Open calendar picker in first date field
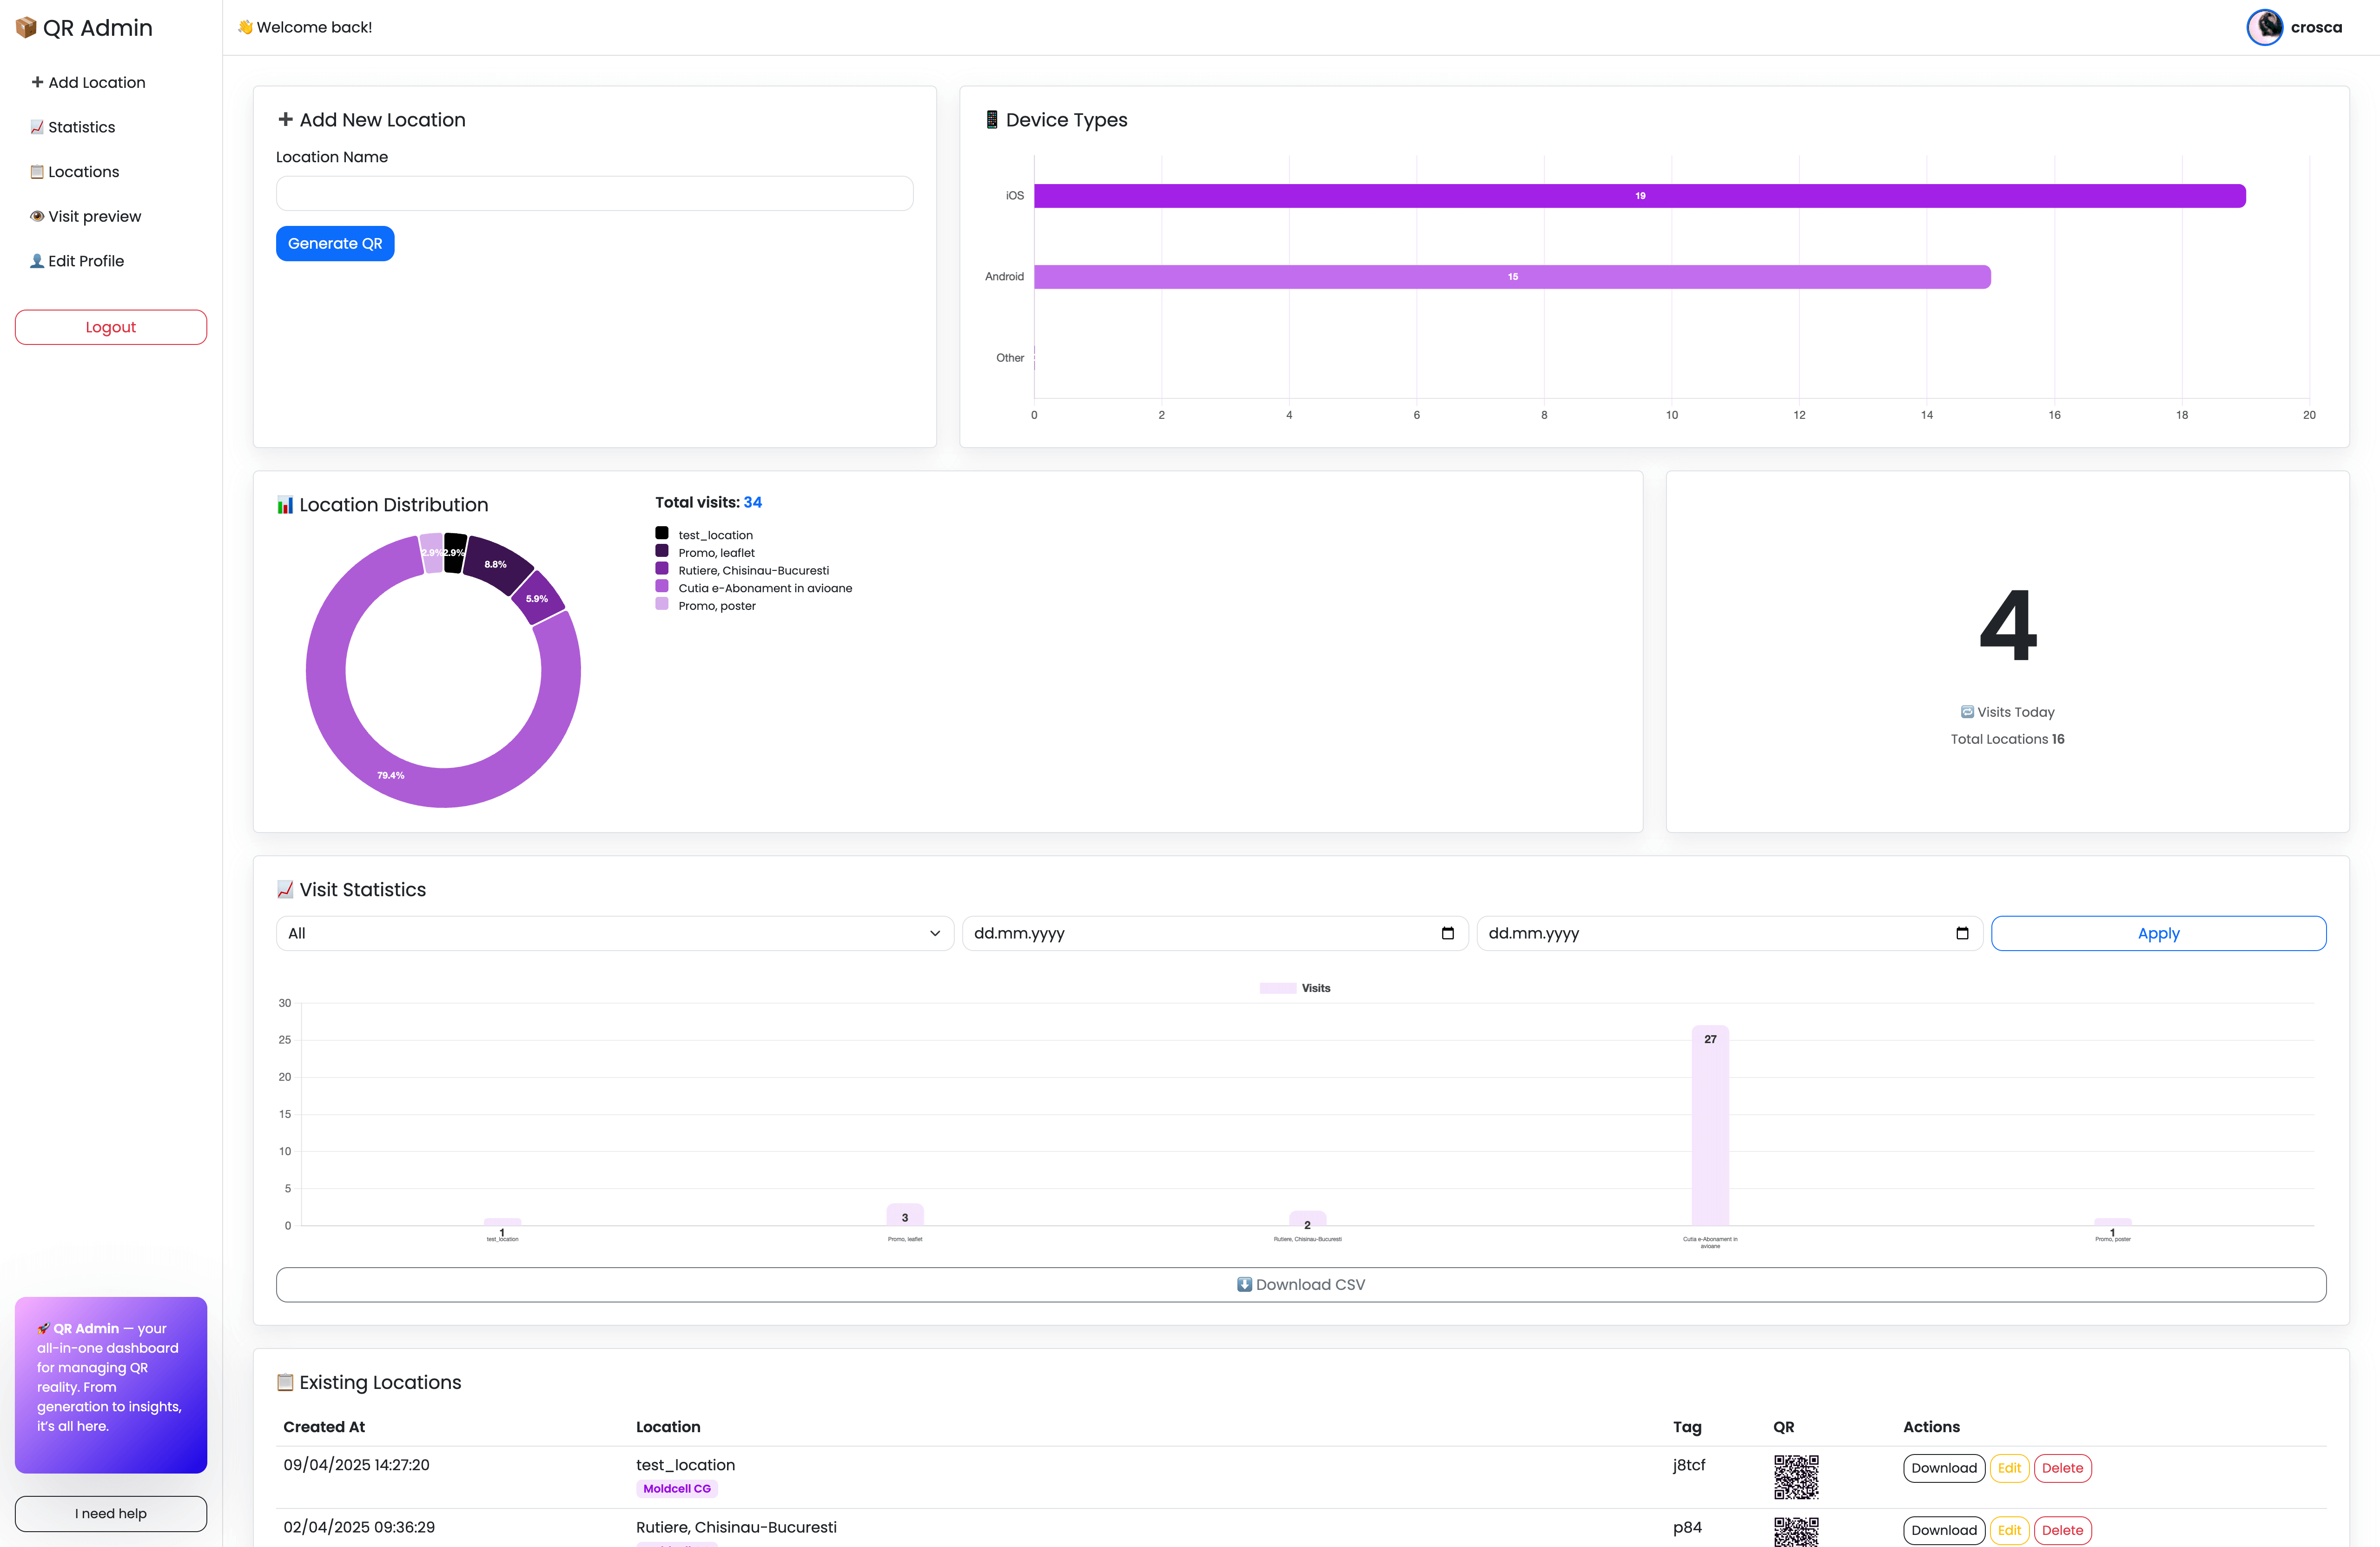Viewport: 2380px width, 1547px height. (1447, 933)
